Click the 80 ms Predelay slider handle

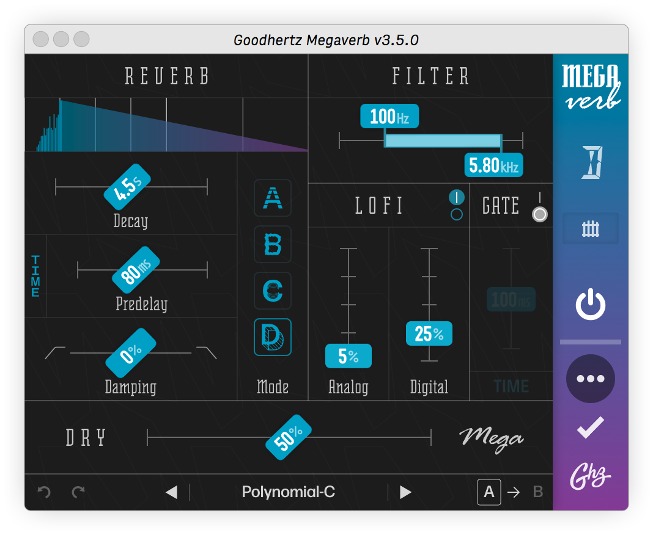(x=136, y=270)
